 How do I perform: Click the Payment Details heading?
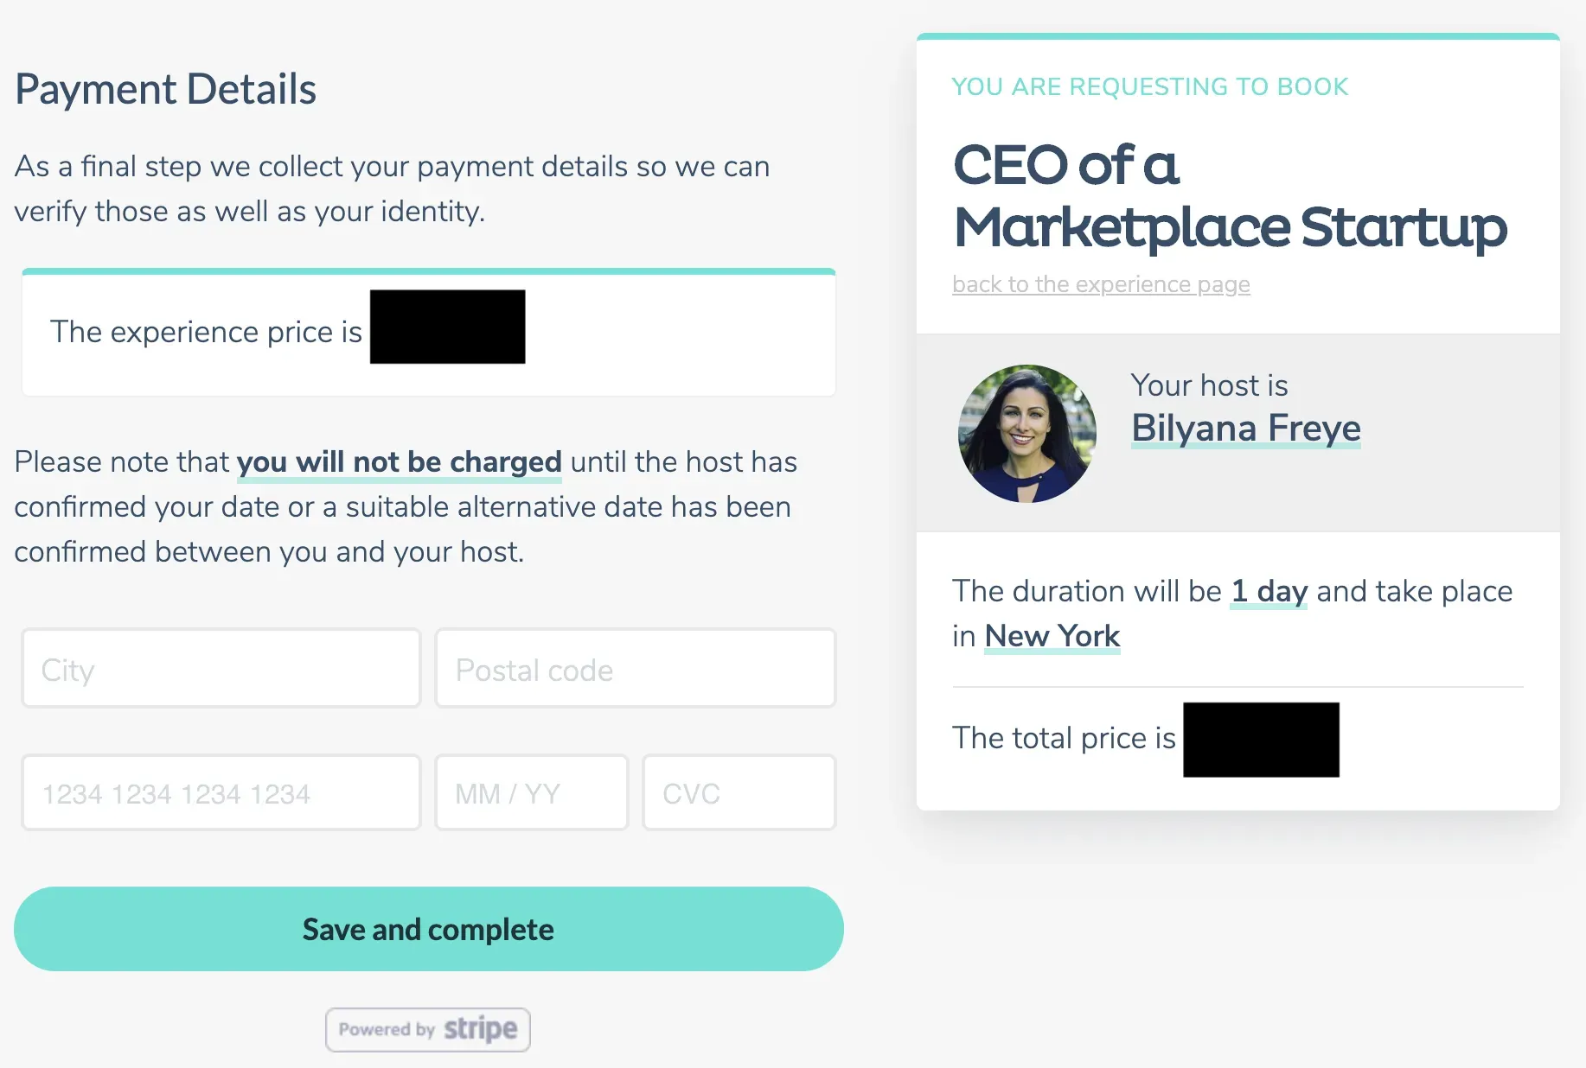[165, 89]
